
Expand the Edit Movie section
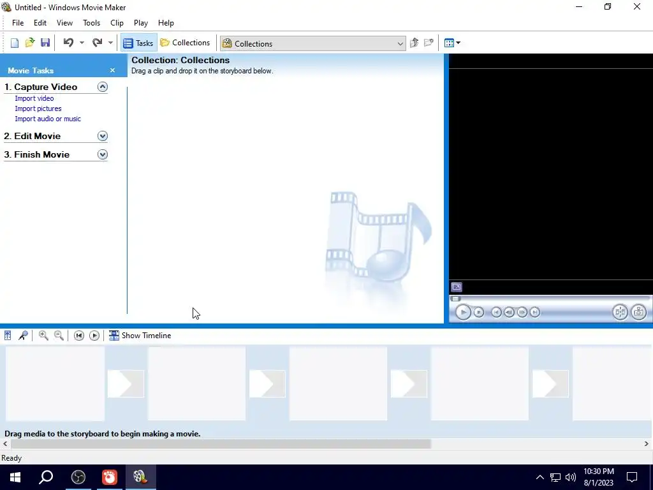103,136
